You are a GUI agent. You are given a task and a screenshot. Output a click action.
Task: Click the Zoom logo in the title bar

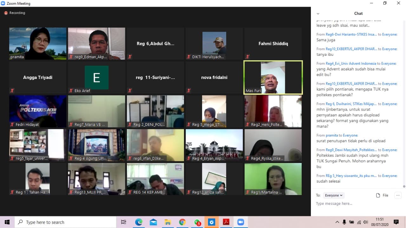[x=3, y=3]
